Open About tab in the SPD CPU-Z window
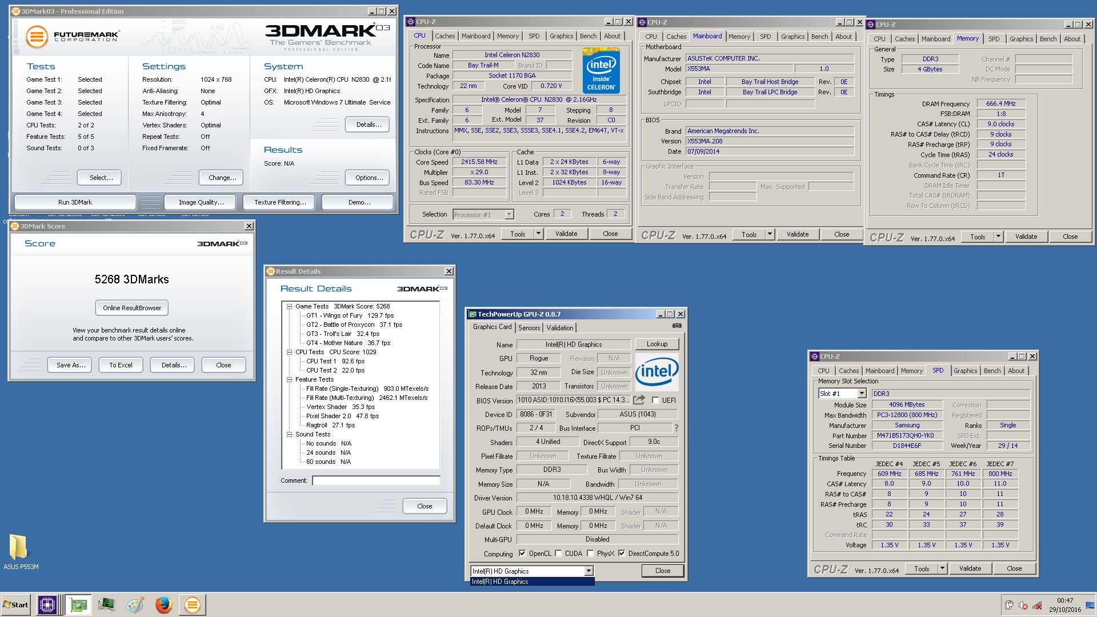Screen dimensions: 1097x617 (x=1016, y=371)
